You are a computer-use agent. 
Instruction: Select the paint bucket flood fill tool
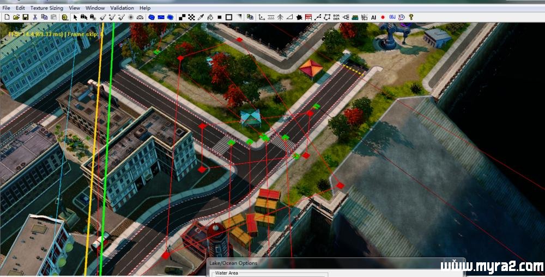210,17
